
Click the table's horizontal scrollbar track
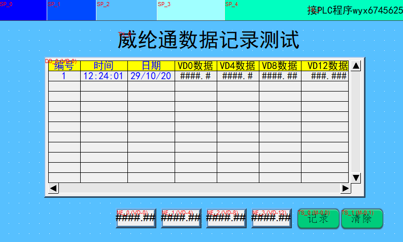point(199,188)
